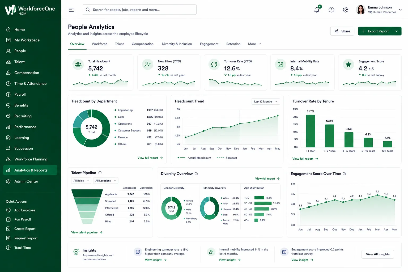The image size is (408, 272).
Task: Open View full report in Diversity Overview
Action: (x=267, y=179)
